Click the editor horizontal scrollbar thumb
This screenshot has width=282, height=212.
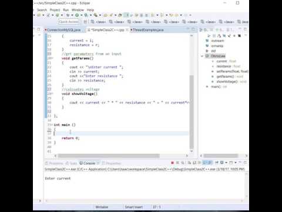click(x=109, y=155)
